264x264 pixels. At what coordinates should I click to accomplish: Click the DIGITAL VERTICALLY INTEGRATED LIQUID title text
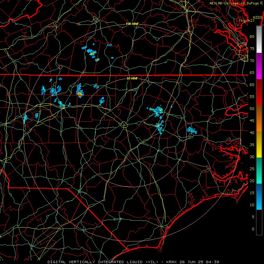click(103, 262)
